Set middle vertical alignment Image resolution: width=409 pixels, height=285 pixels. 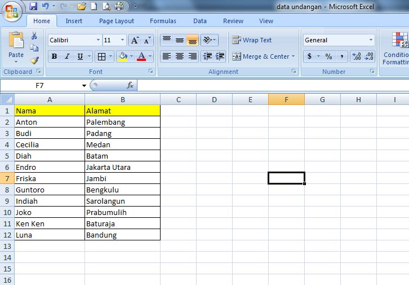coord(180,40)
